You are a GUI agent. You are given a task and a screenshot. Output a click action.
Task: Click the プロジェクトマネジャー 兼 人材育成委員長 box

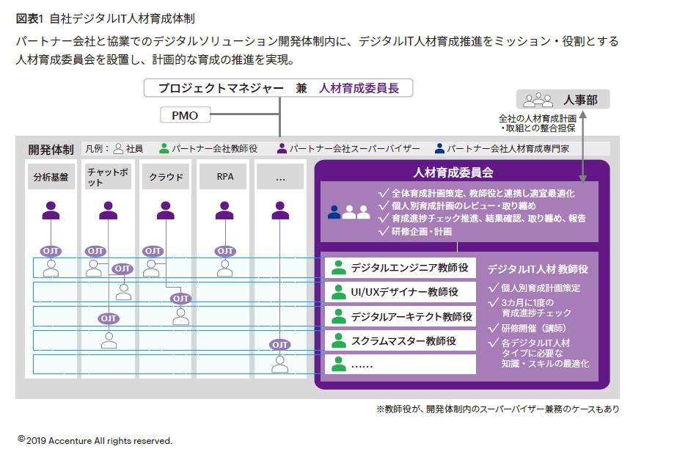coord(279,88)
